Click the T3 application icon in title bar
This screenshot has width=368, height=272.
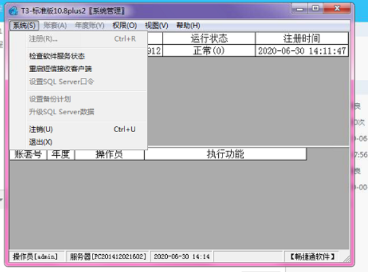[13, 11]
